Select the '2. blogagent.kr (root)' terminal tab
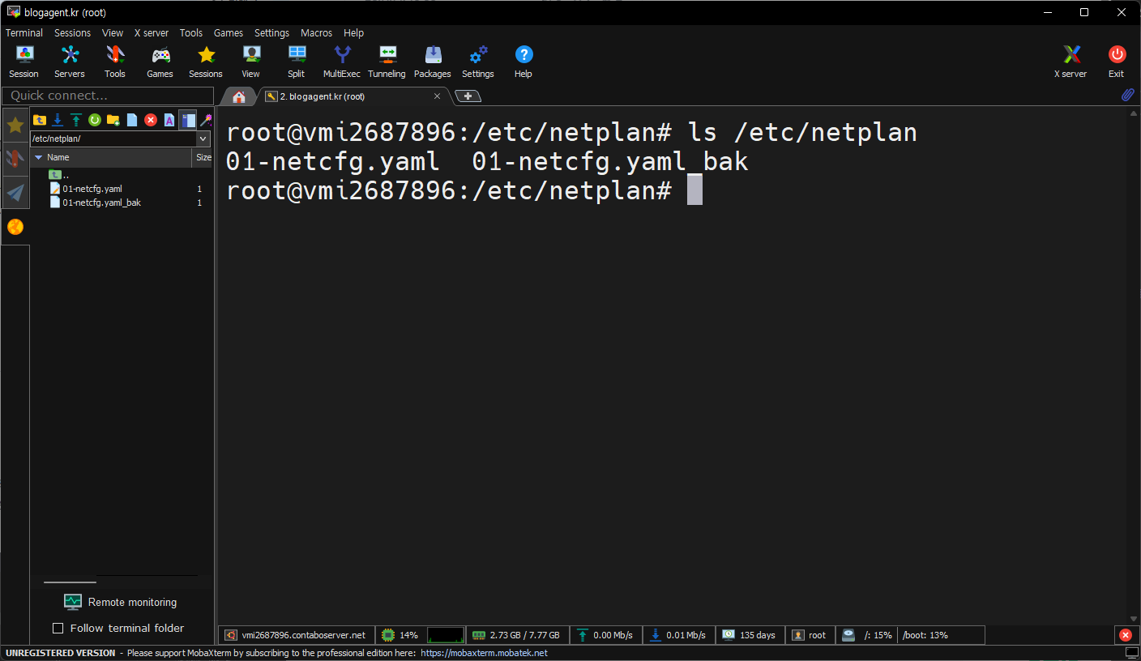This screenshot has width=1141, height=661. pos(354,96)
